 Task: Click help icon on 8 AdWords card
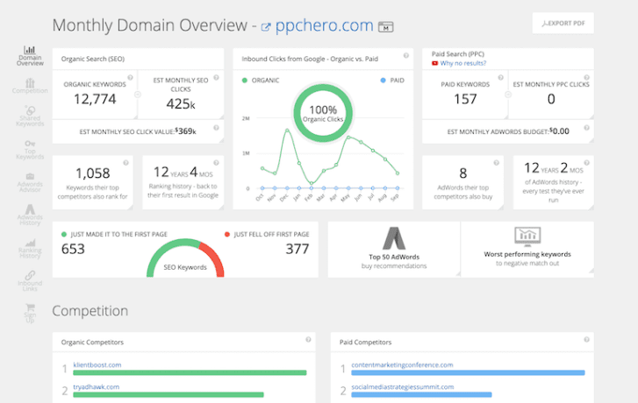496,162
